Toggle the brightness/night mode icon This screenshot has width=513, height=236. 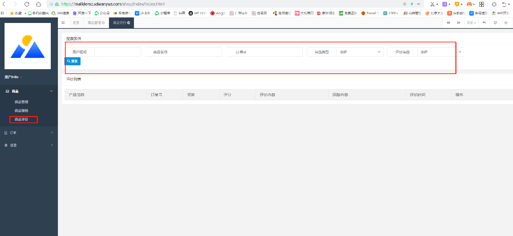tap(494, 4)
